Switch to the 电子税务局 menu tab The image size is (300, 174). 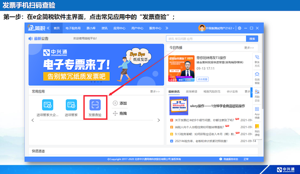pyautogui.click(x=73, y=28)
